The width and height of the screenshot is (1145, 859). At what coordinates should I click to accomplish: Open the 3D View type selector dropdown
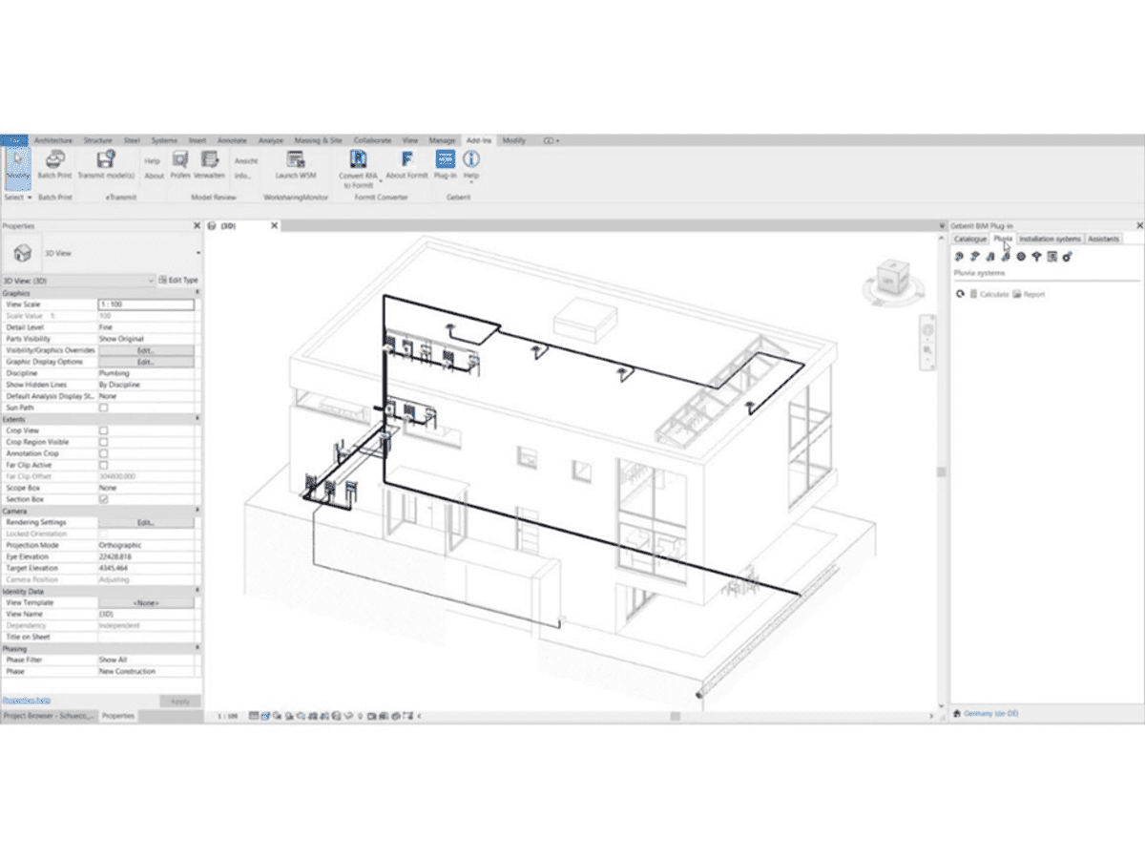coord(198,253)
